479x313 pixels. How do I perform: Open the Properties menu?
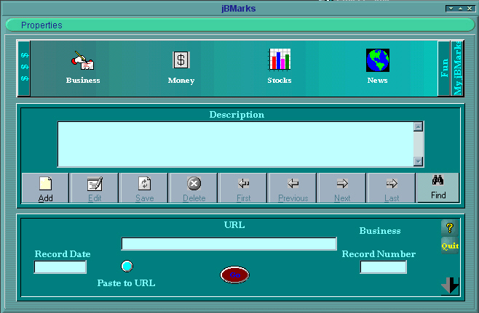point(41,25)
